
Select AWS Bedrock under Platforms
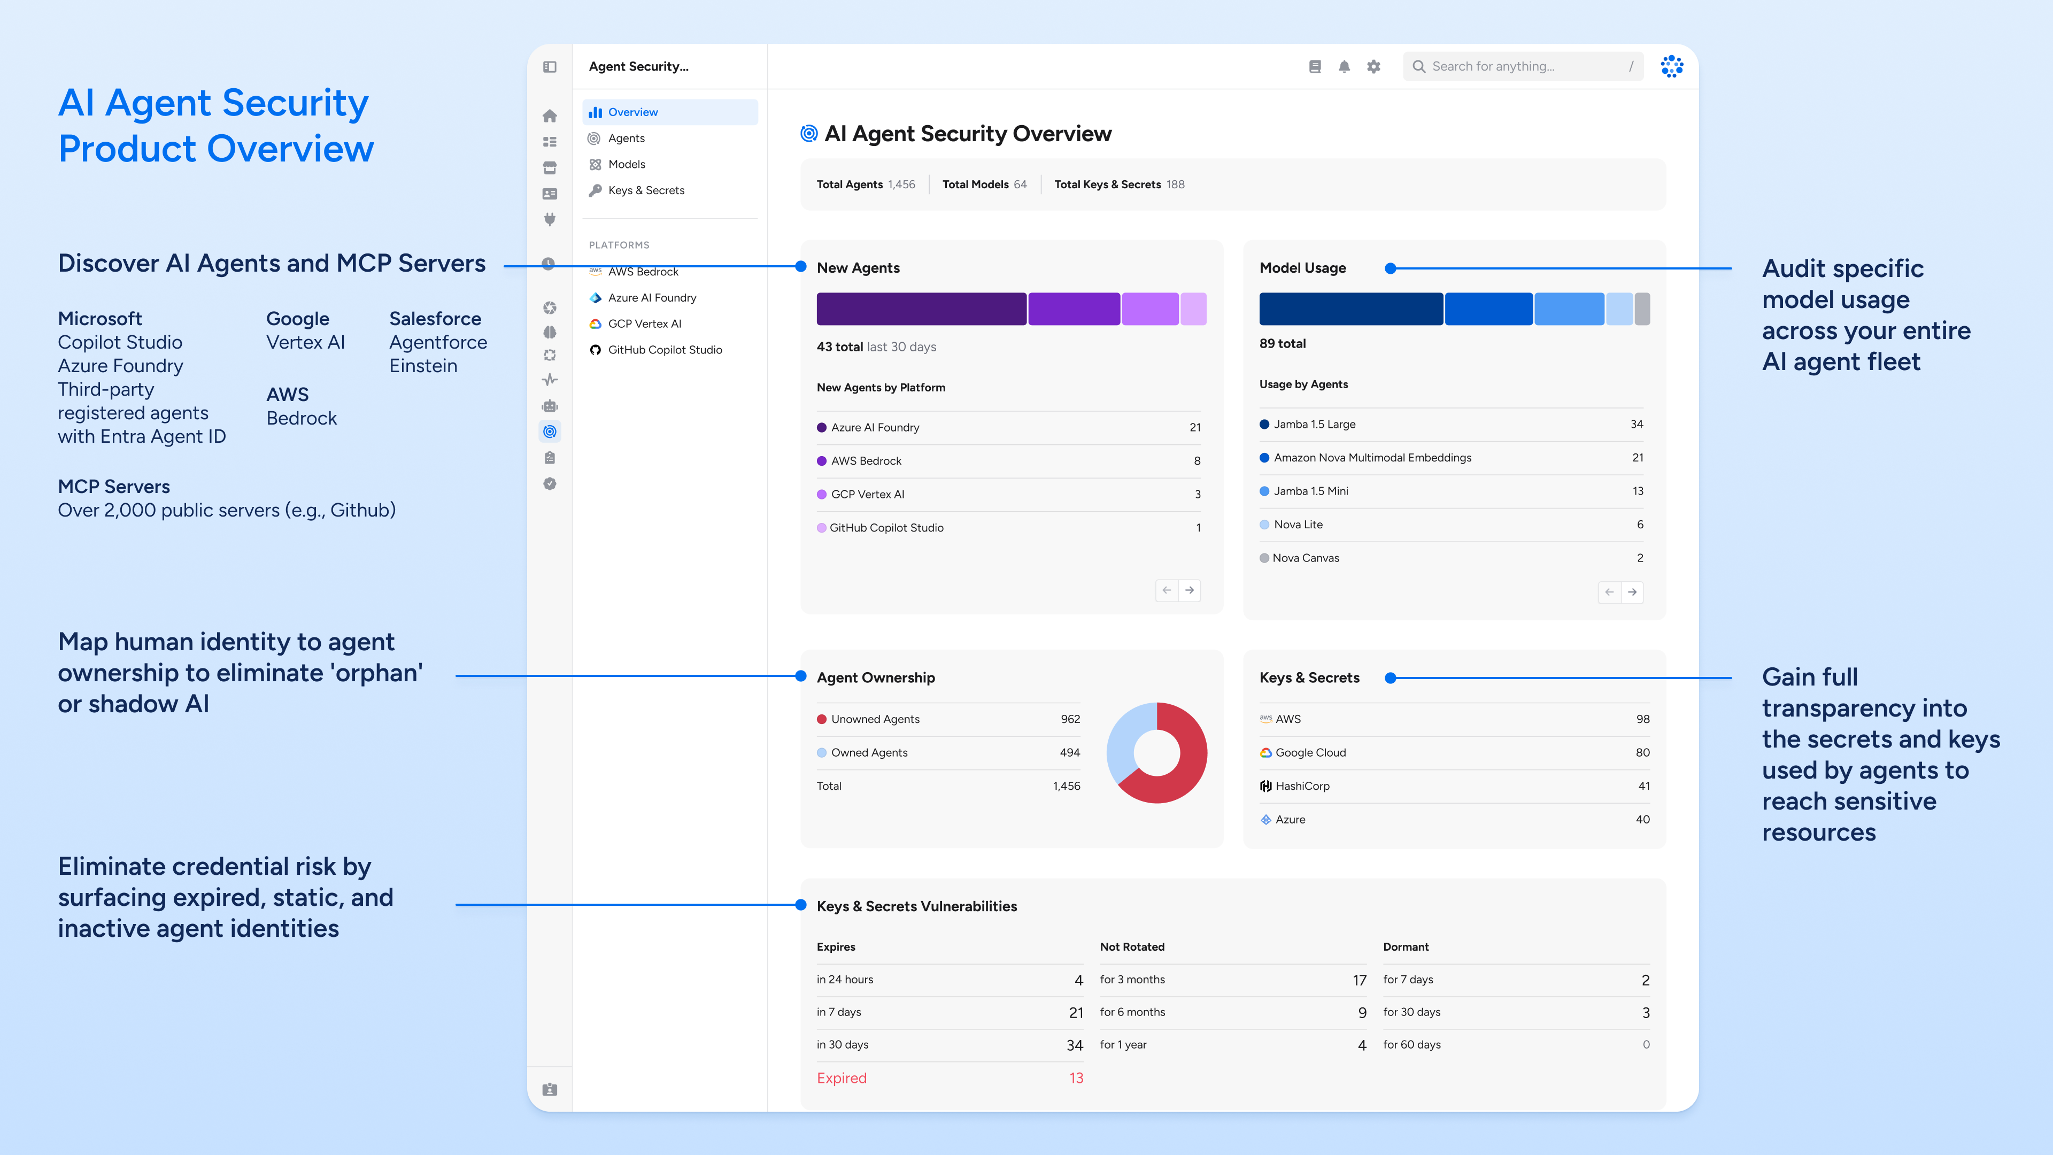642,272
